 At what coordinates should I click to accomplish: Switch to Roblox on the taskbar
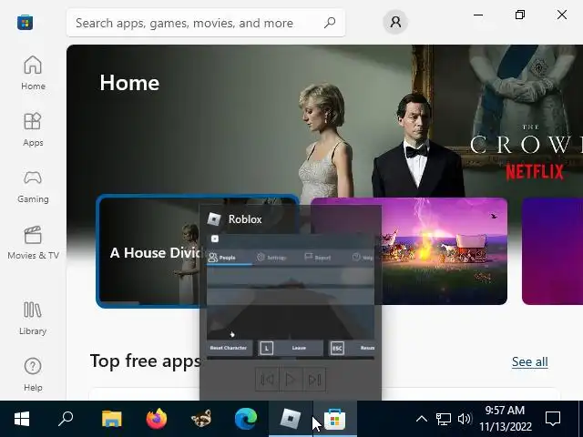291,419
